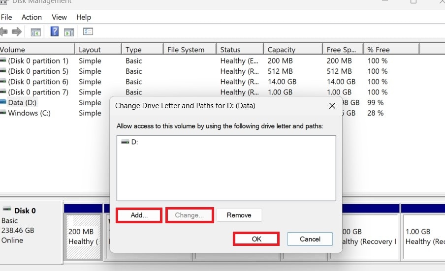Close the Change Drive Letter dialog

(x=332, y=106)
